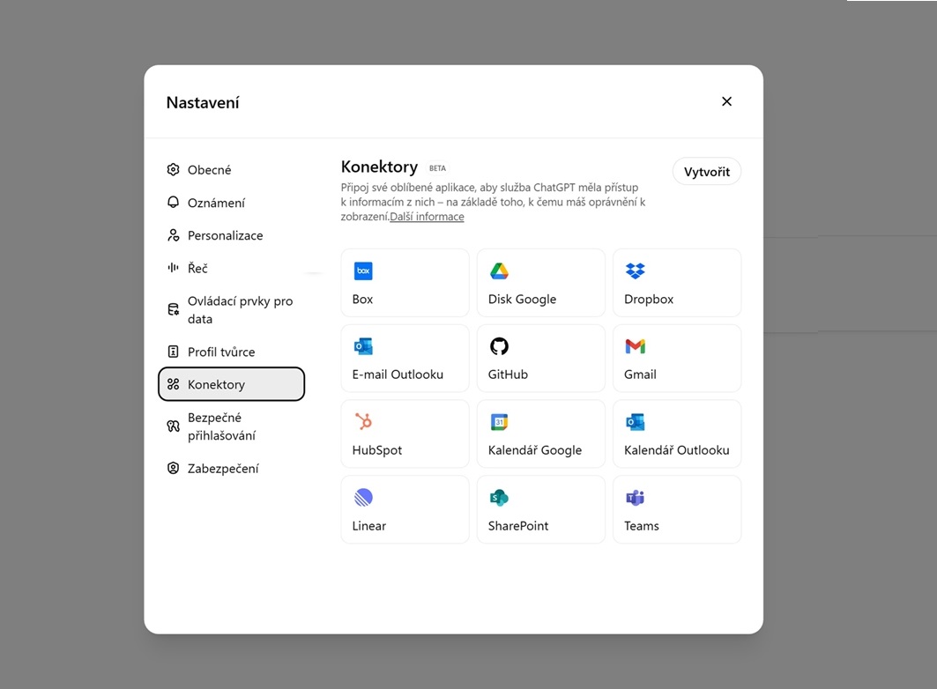Click the Google Drive triangle icon

tap(499, 271)
